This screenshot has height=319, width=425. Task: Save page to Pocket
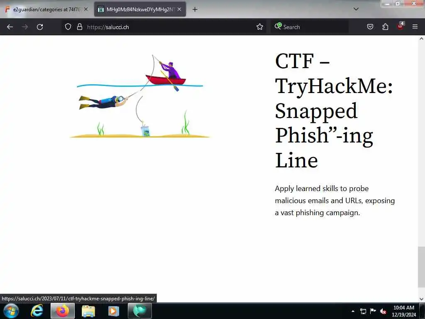(x=370, y=27)
